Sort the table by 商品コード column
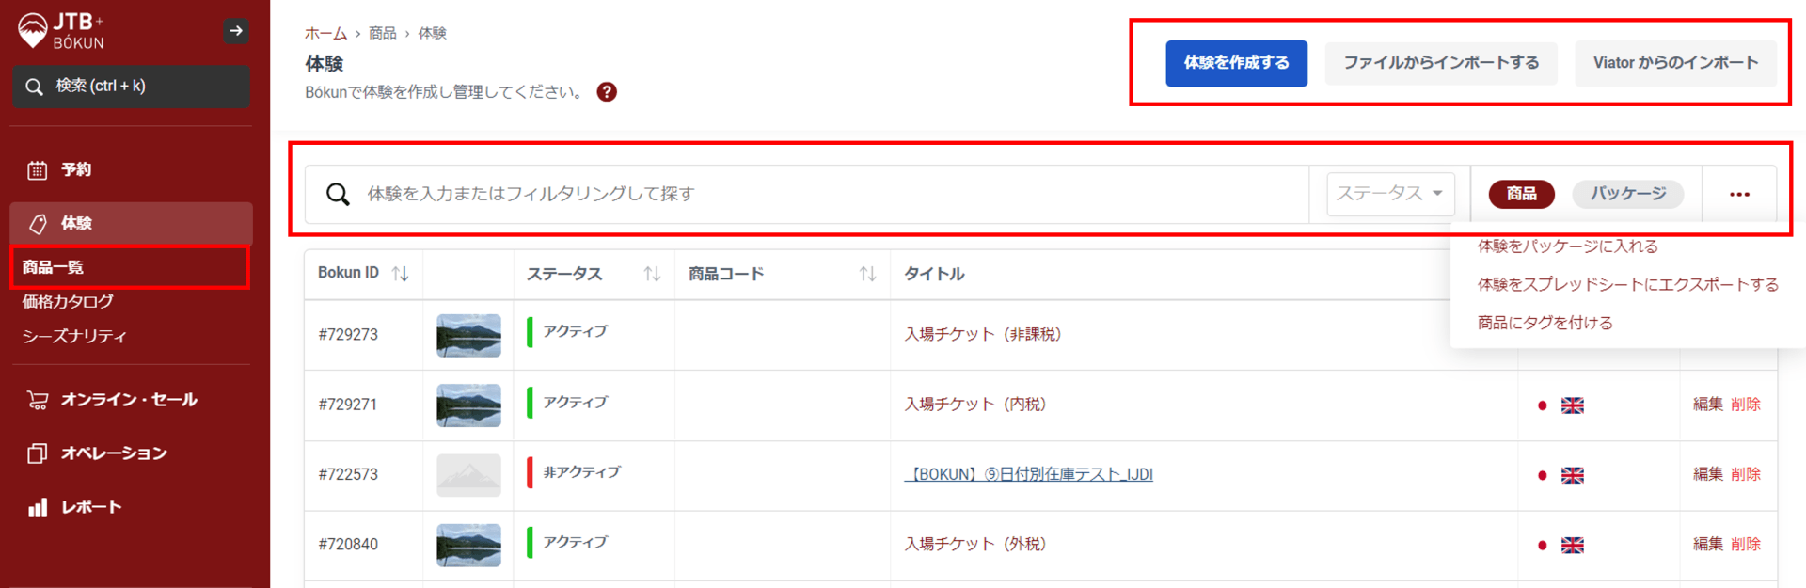This screenshot has height=588, width=1806. tap(867, 274)
